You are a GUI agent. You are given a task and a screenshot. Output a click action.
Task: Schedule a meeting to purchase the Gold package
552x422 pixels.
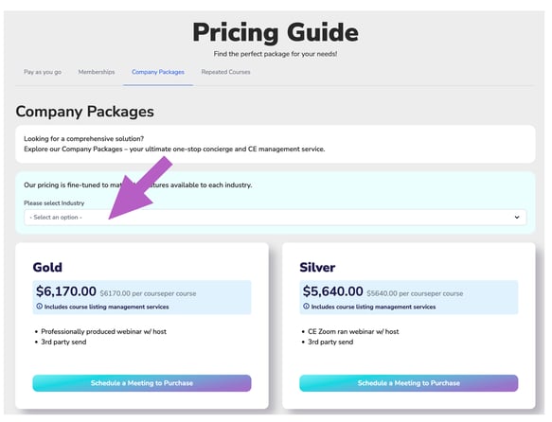(142, 383)
